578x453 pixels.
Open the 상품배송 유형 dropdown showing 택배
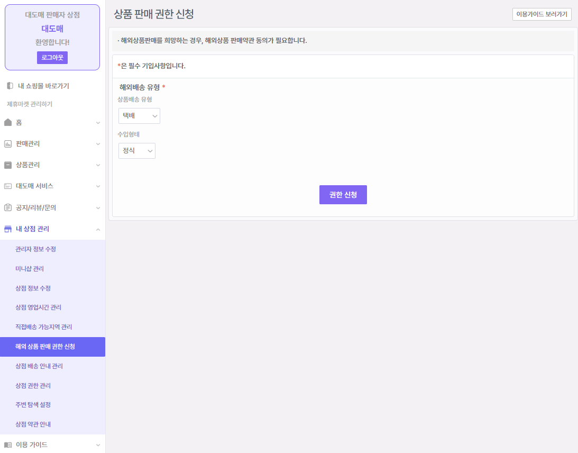pyautogui.click(x=139, y=116)
